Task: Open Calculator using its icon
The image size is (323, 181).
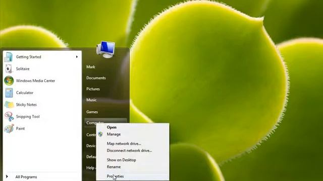Action: point(9,93)
